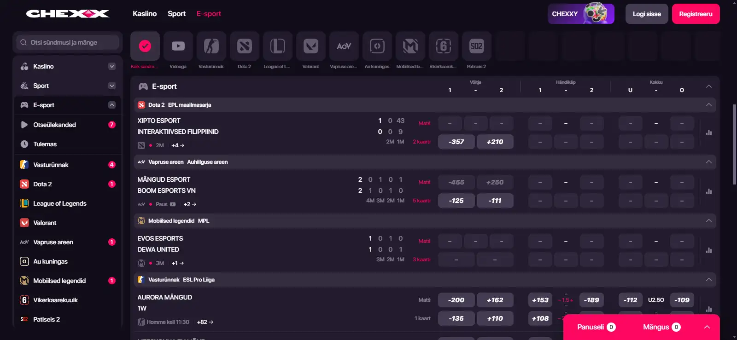The width and height of the screenshot is (737, 340).
Task: Open Vikerkaarekuuik in the sidebar
Action: tap(68, 300)
